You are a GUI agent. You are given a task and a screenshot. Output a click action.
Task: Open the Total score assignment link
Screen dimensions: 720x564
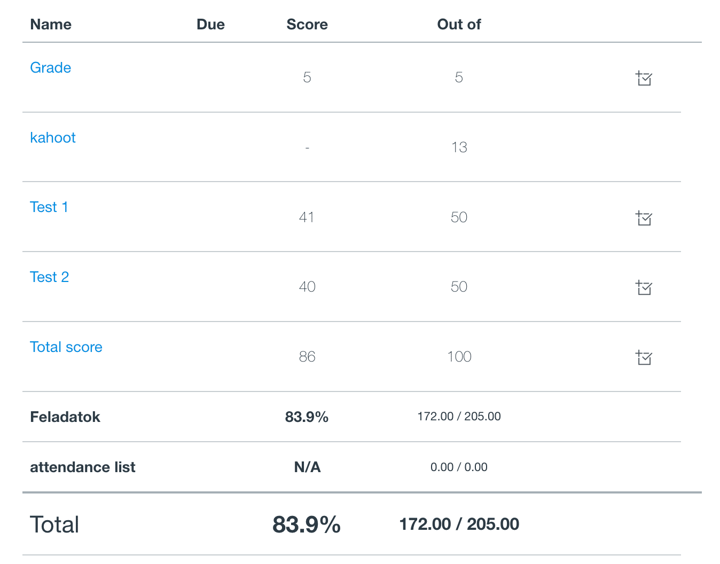(x=66, y=347)
